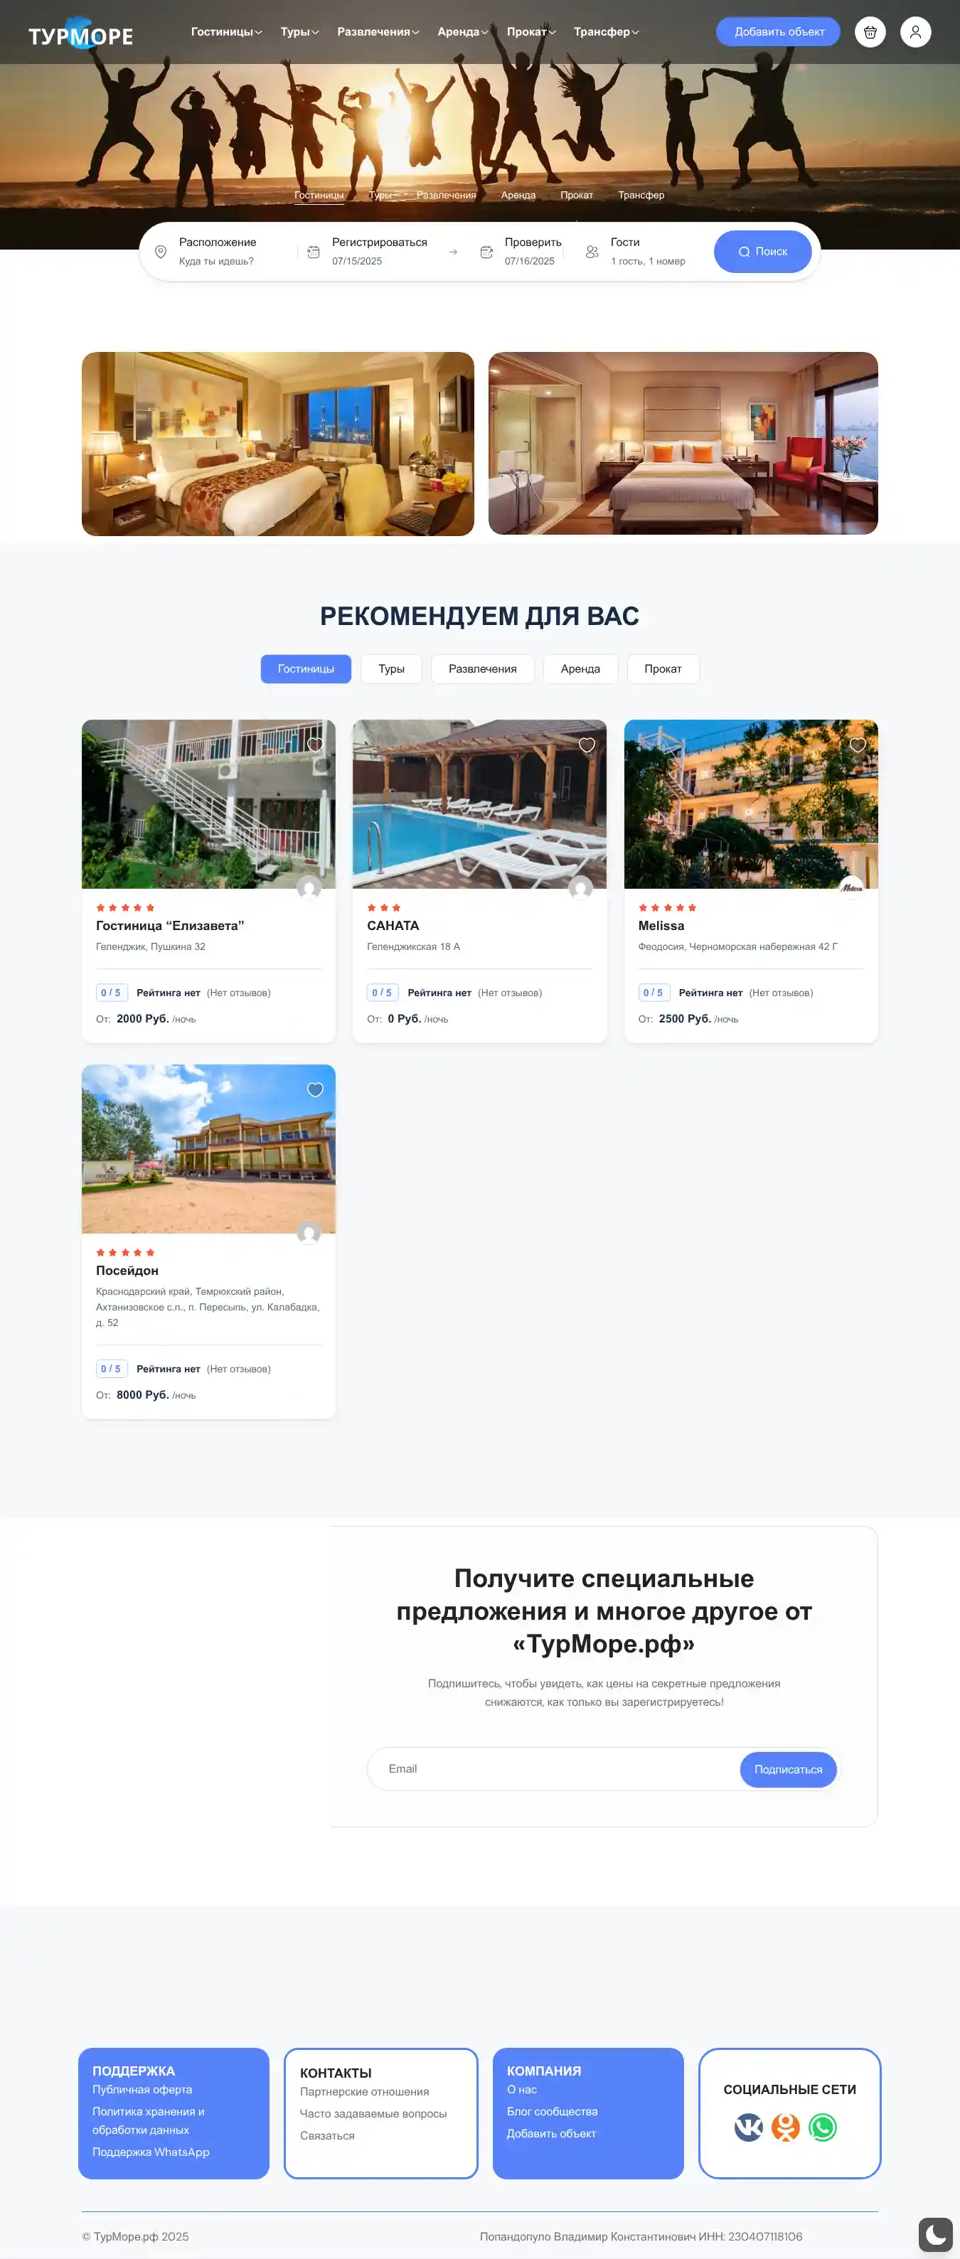Open the shopping basket icon in header
960x2259 pixels.
pyautogui.click(x=870, y=33)
